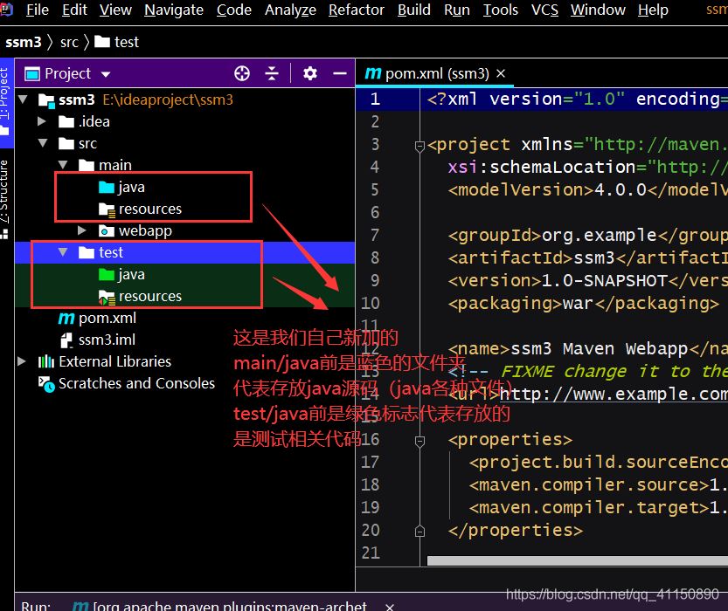728x611 pixels.
Task: Toggle the 1: Project side tool window
Action: (5, 98)
